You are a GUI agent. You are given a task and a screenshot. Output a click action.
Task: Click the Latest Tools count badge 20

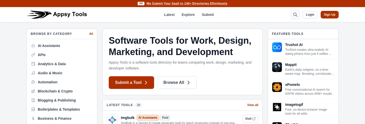139,105
